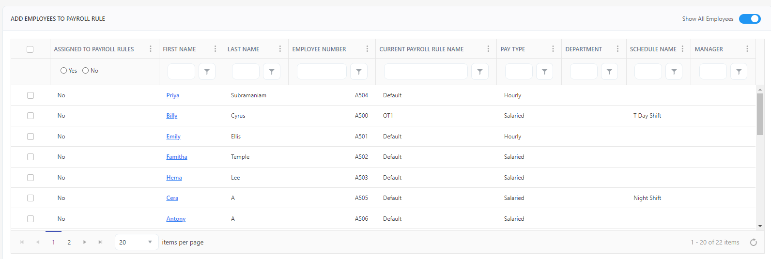Select the No radio button filter
Viewport: 771px width, 259px height.
click(85, 71)
